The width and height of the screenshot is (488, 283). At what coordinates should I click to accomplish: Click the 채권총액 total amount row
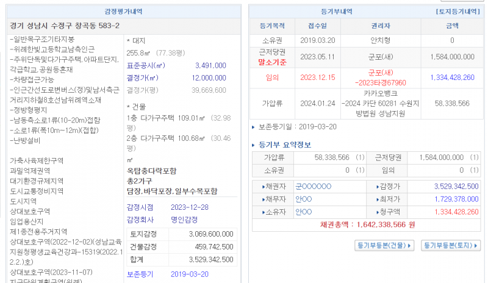[367, 224]
